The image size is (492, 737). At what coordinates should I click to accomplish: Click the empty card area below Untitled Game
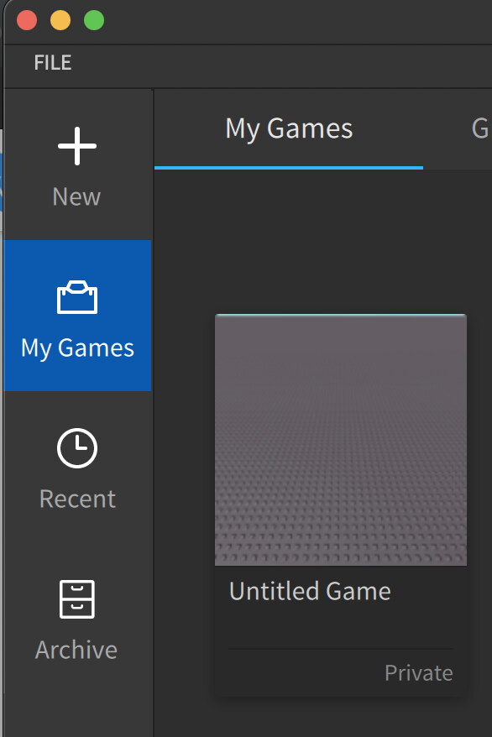[341, 626]
